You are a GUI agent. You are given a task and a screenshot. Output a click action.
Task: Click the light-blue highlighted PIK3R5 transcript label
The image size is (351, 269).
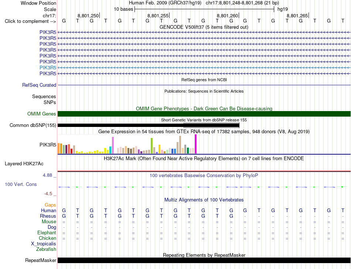[x=48, y=68]
